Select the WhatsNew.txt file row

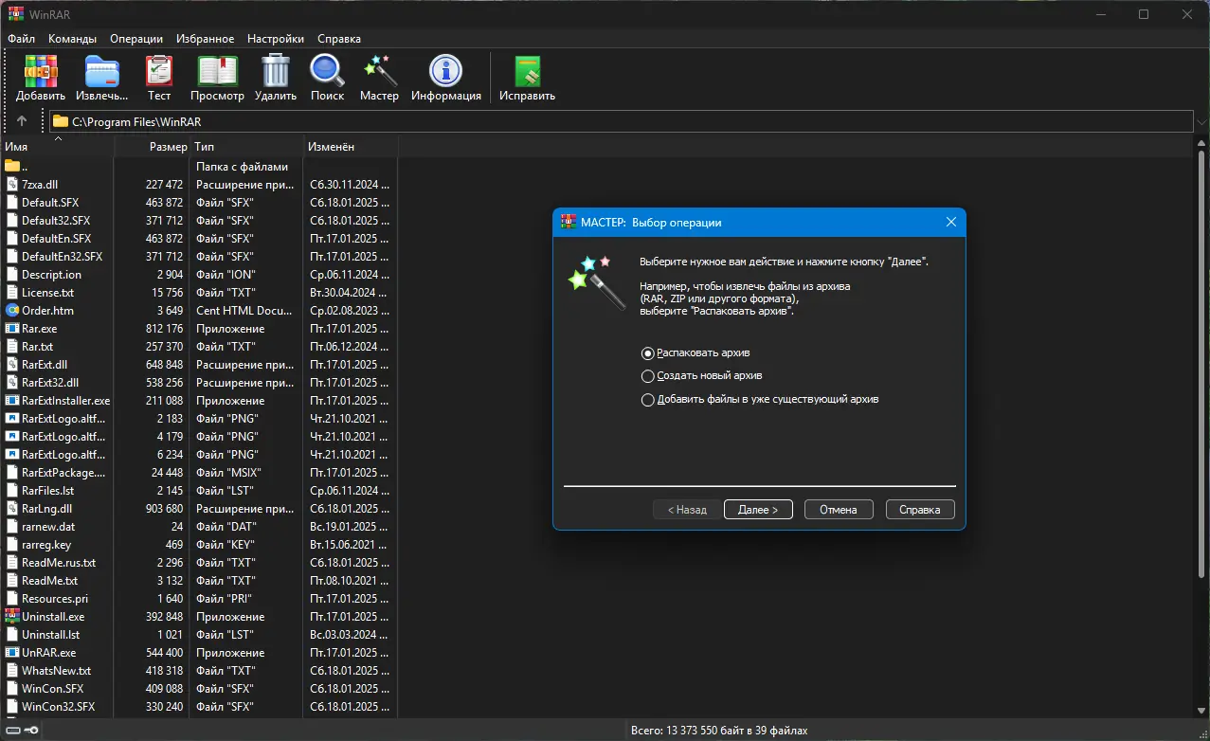[199, 671]
